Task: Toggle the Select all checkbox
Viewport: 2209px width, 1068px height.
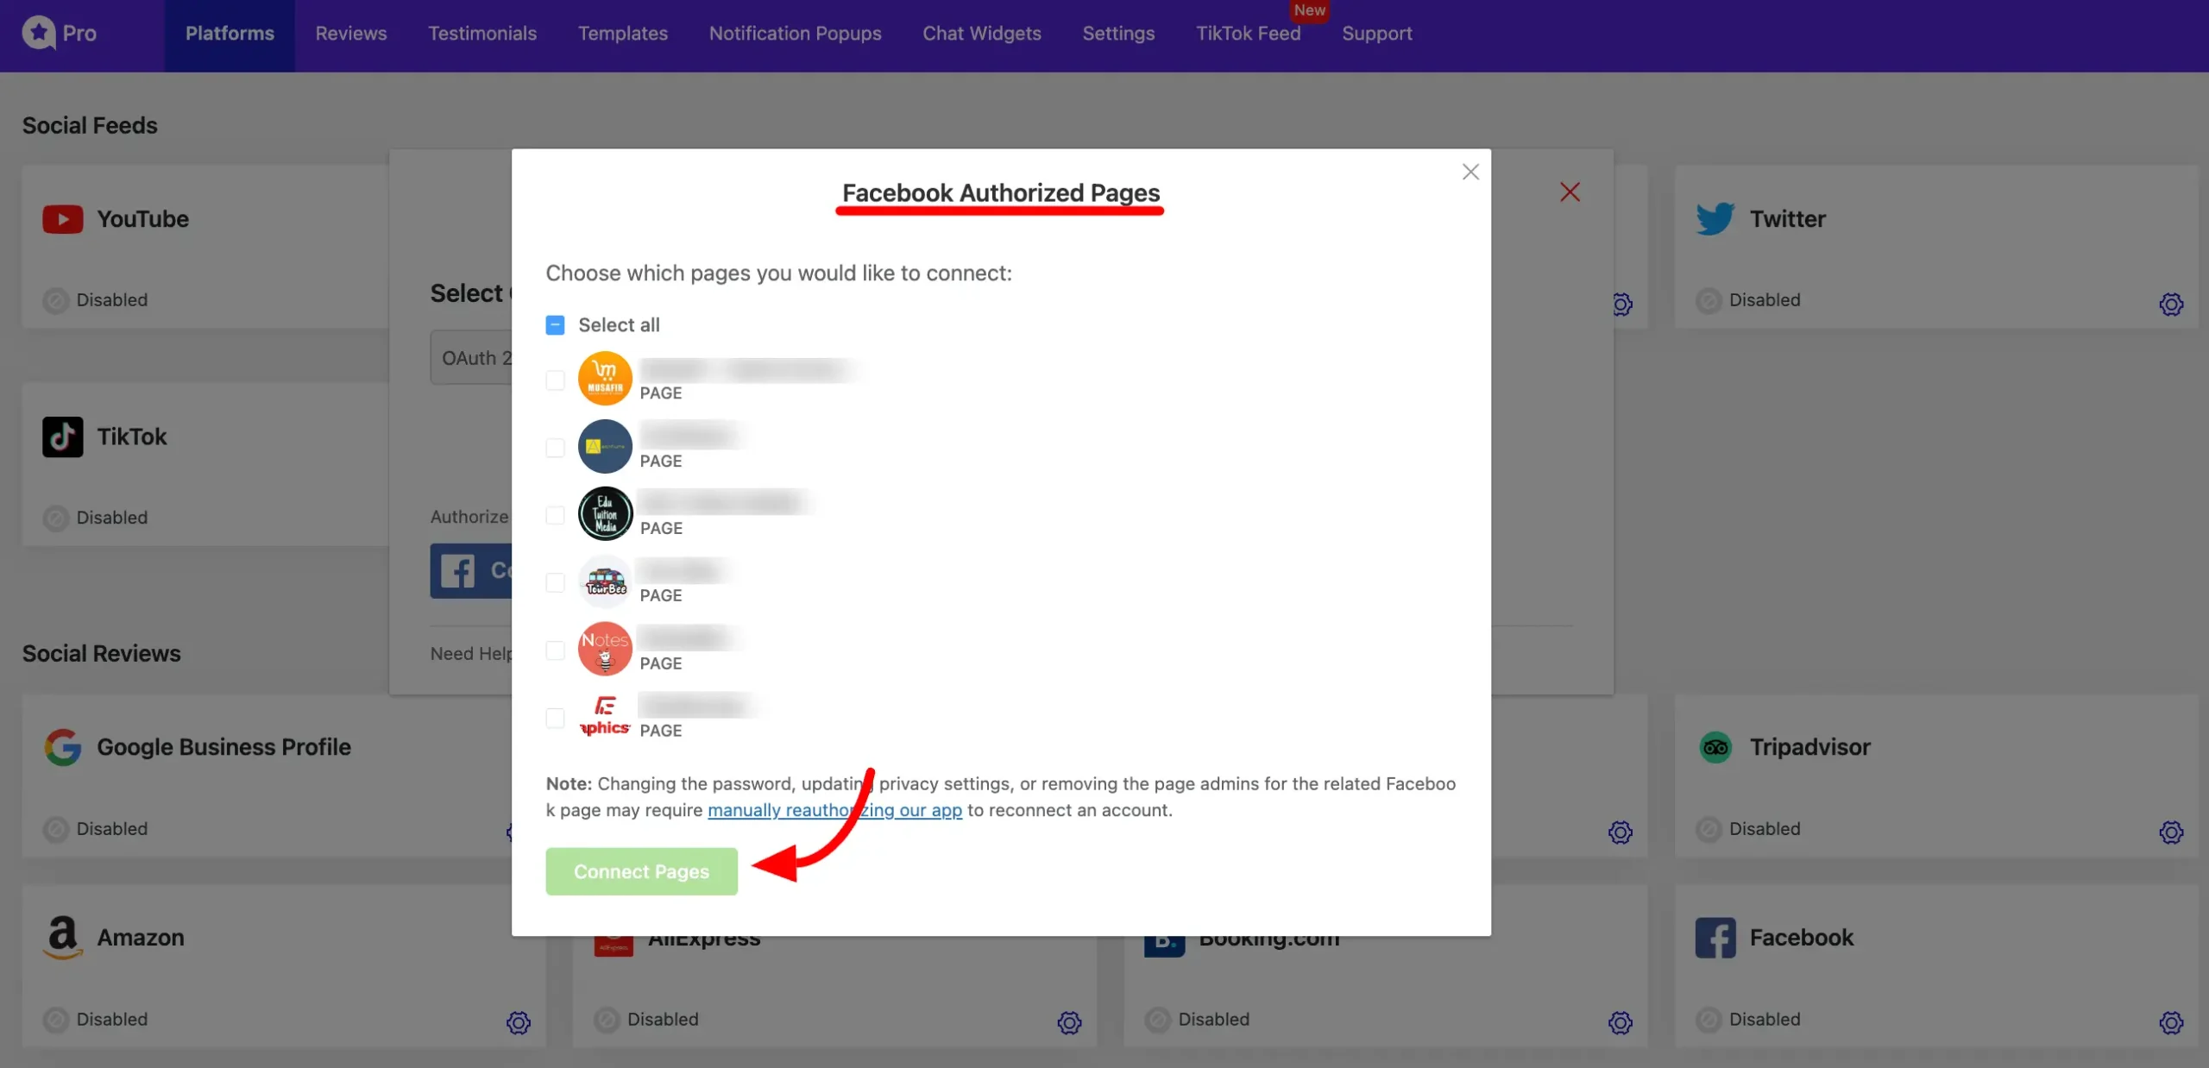Action: 555,325
